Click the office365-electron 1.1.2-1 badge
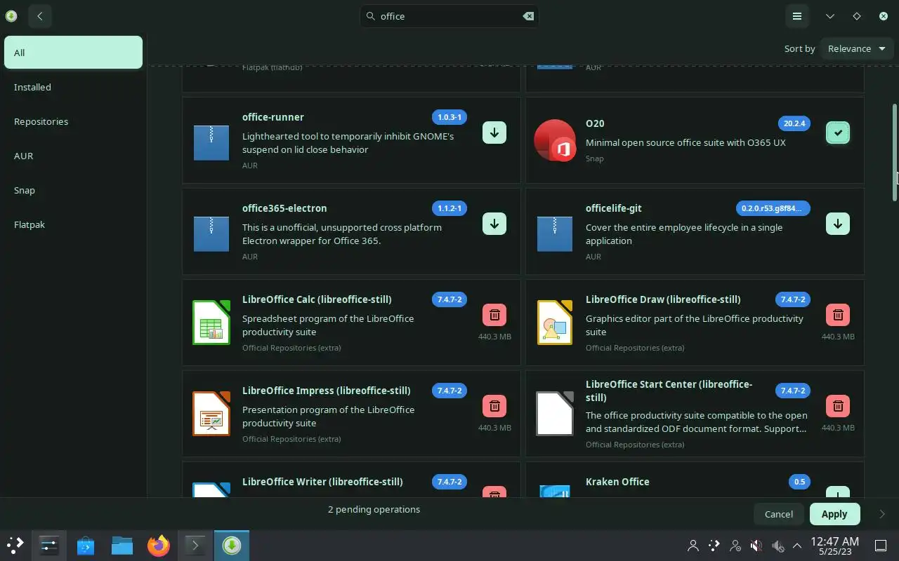The height and width of the screenshot is (561, 899). pos(449,208)
